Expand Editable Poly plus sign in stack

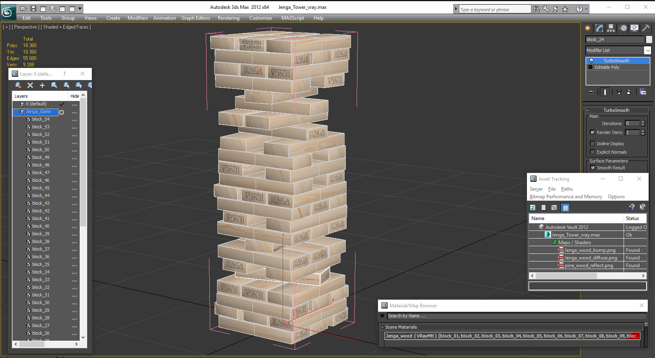point(591,67)
